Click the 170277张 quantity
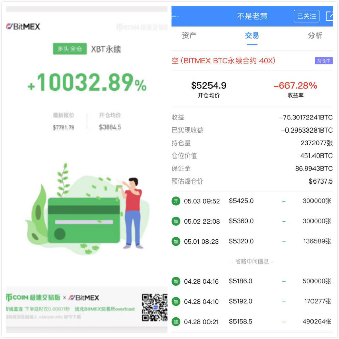Viewport: 339px width, 339px height. point(318,301)
